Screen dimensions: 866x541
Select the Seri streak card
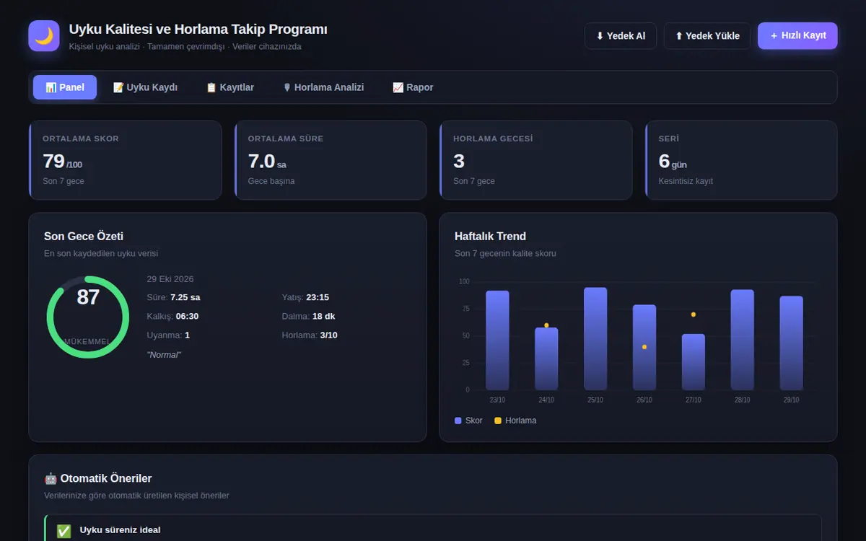741,160
